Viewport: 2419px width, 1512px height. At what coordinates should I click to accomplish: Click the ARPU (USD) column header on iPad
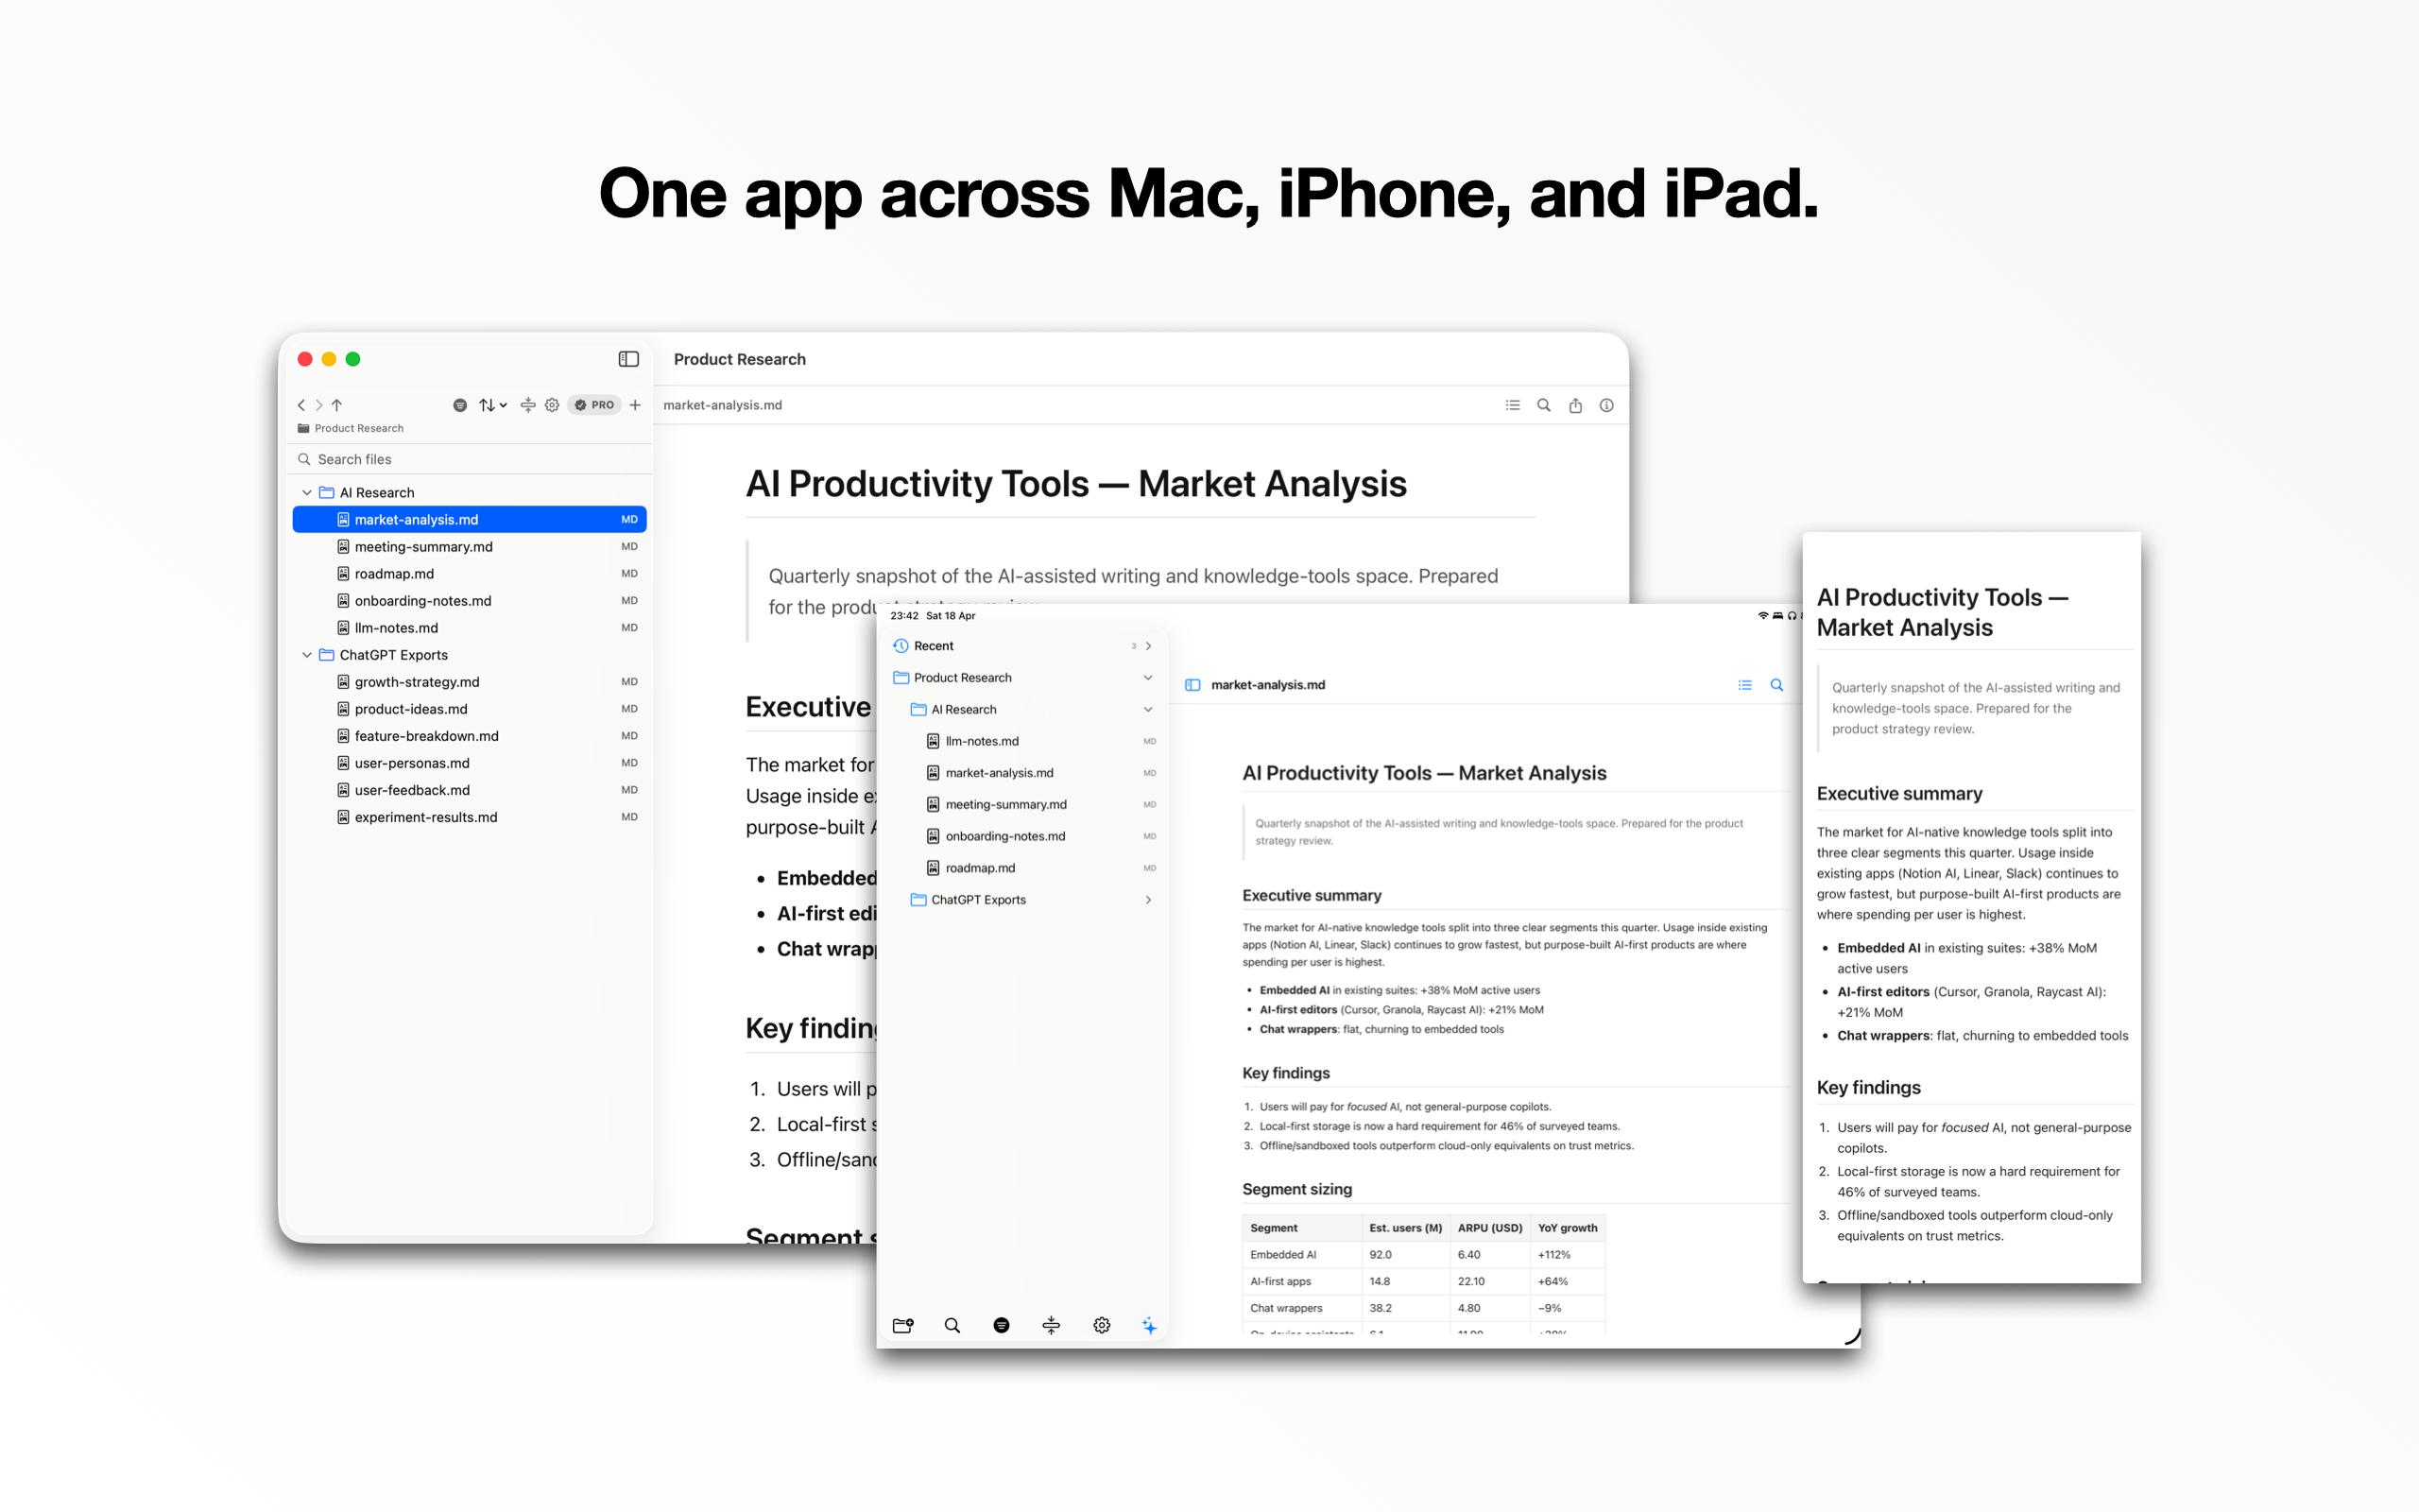1490,1228
